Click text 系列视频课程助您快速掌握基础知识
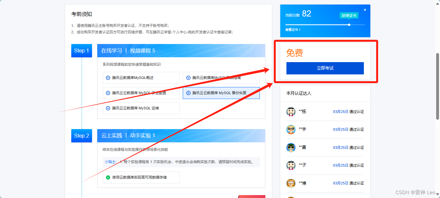 point(132,64)
